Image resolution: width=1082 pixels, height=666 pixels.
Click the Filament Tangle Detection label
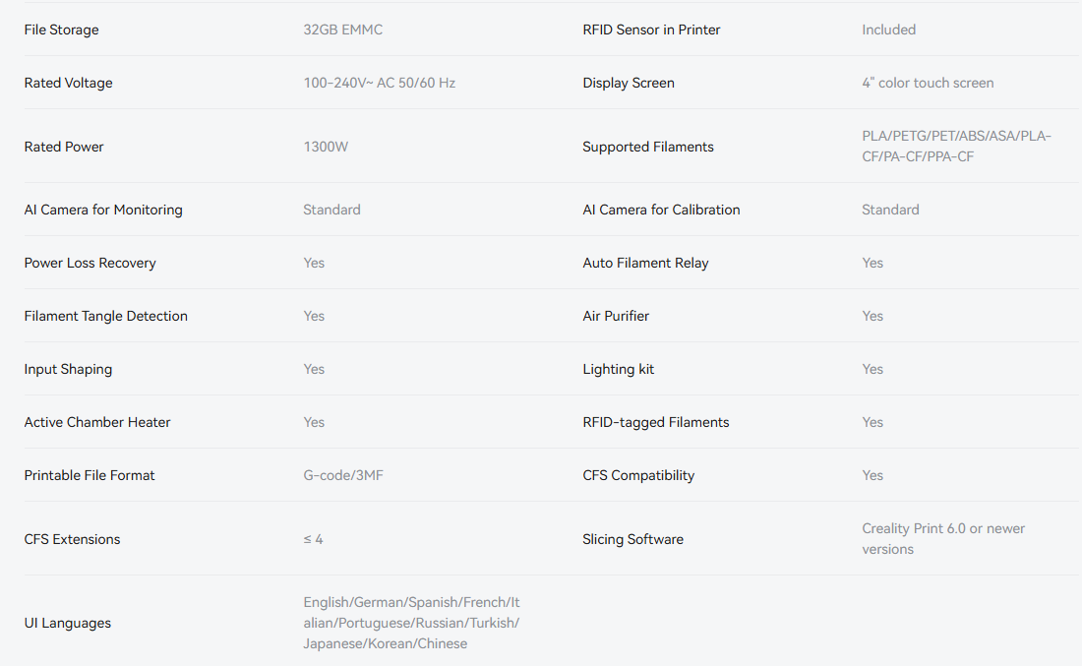(106, 316)
